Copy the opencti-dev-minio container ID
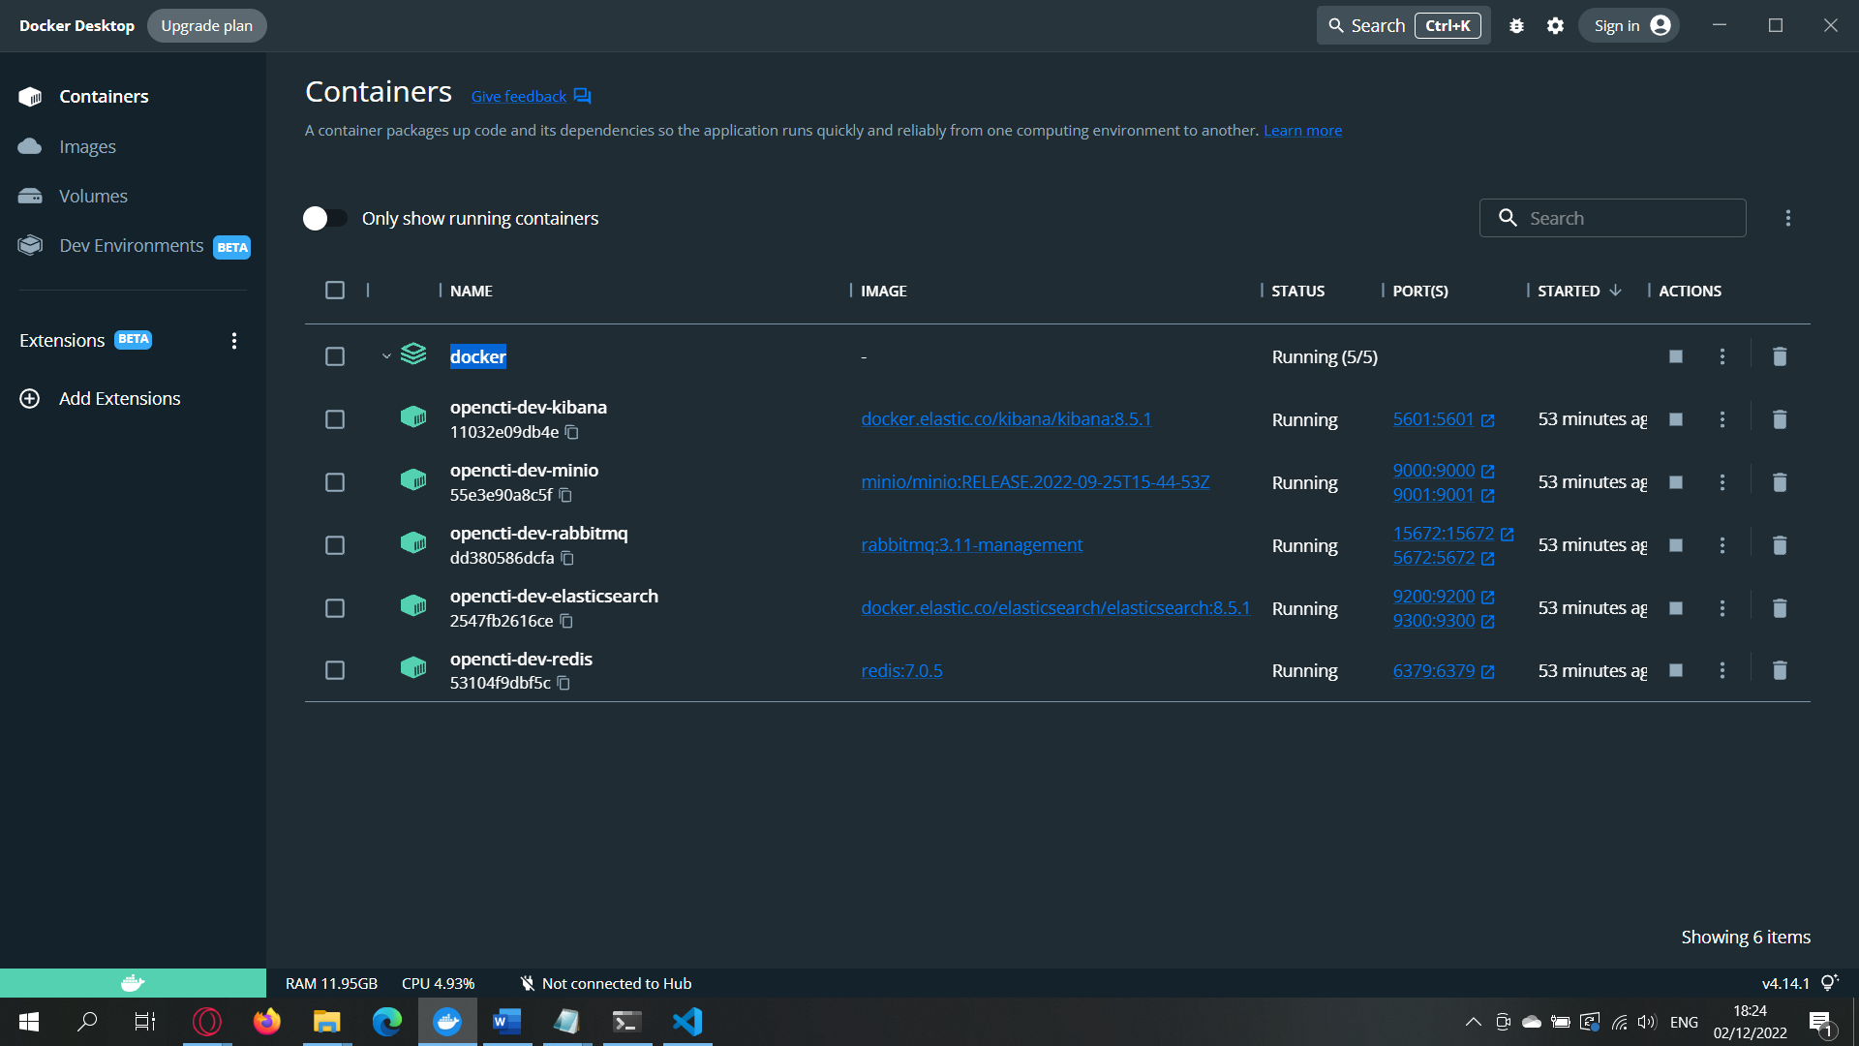The width and height of the screenshot is (1859, 1046). 565,495
